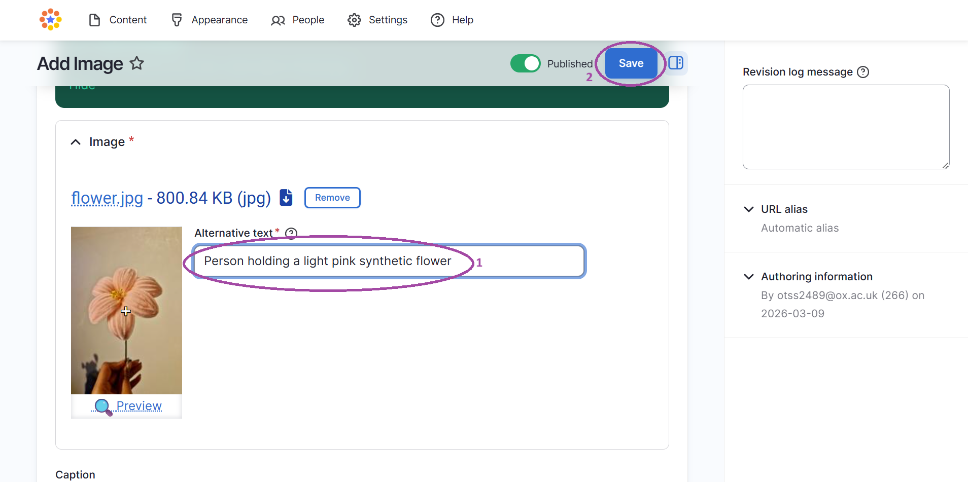Viewport: 968px width, 482px height.
Task: Click the Drupal logo
Action: tap(50, 20)
